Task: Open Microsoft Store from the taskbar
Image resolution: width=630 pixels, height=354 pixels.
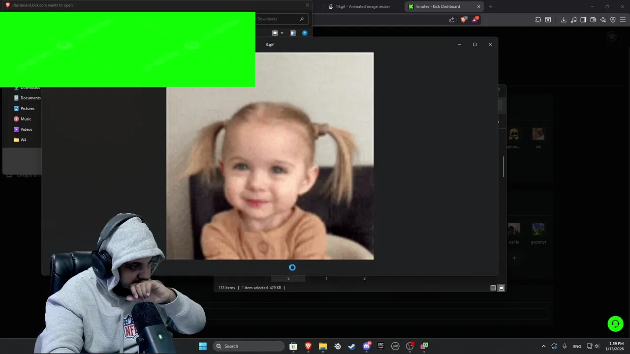Action: point(293,346)
